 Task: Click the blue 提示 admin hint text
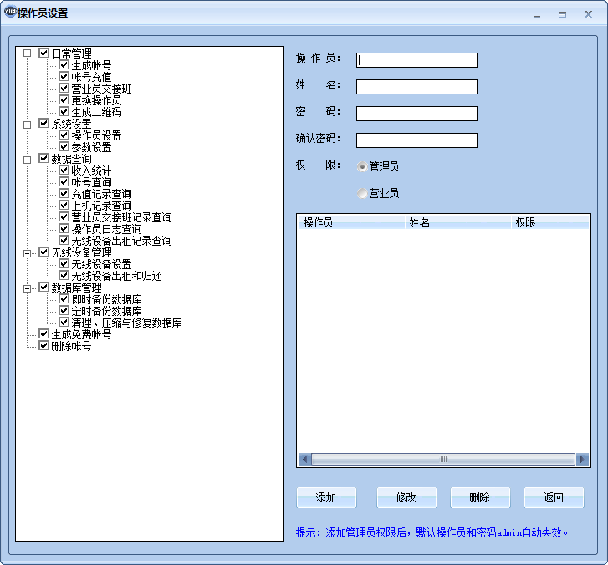click(x=432, y=532)
